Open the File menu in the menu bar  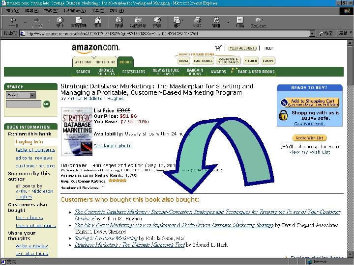pos(13,11)
